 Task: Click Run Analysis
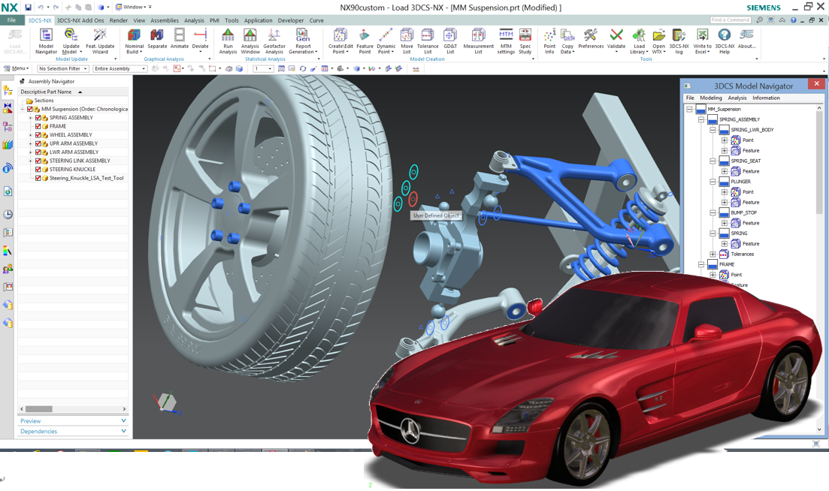[228, 41]
